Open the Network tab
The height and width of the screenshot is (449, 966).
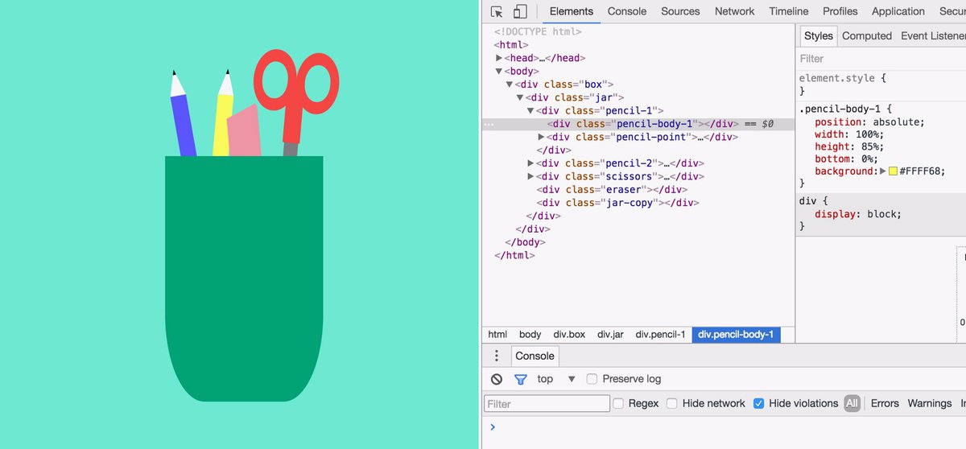point(734,11)
